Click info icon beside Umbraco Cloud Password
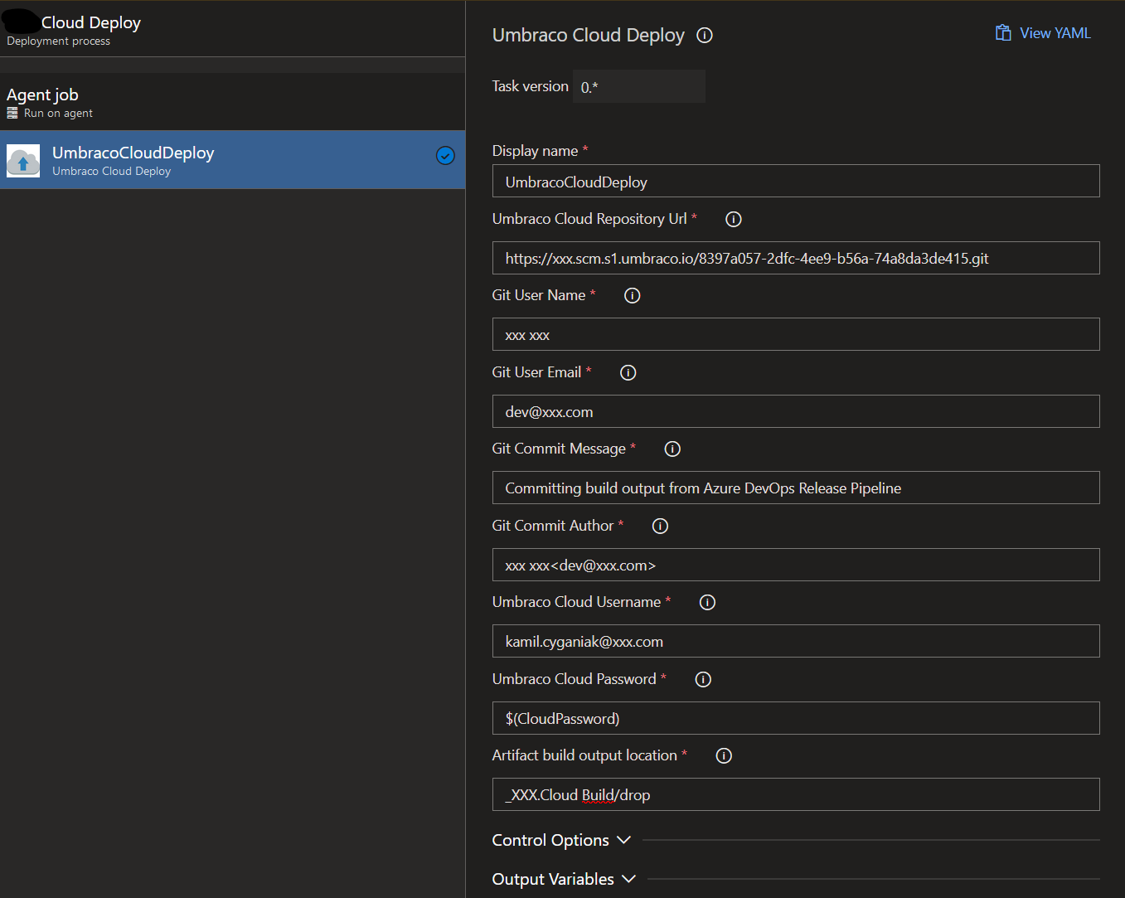Viewport: 1125px width, 898px height. click(x=703, y=679)
